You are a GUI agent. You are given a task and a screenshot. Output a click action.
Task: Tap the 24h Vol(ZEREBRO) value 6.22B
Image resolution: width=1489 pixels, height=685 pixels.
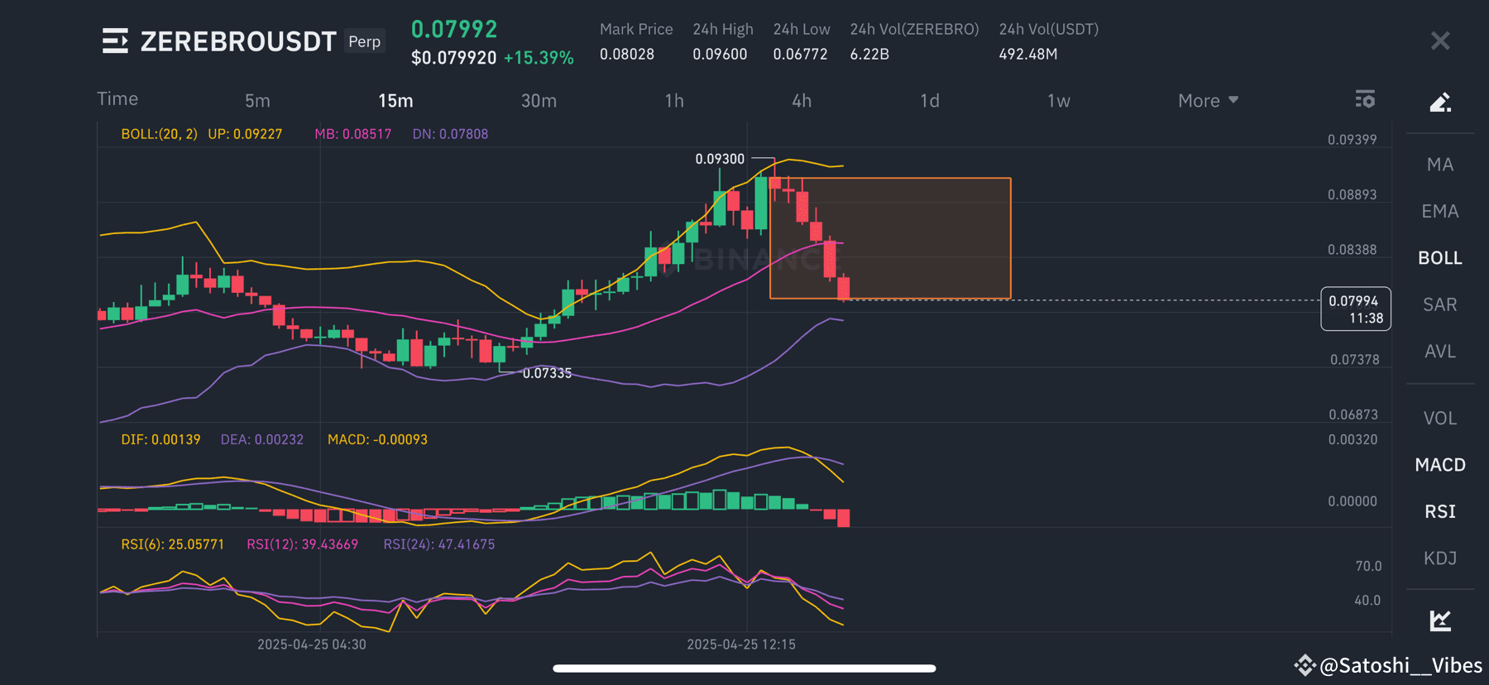click(869, 55)
